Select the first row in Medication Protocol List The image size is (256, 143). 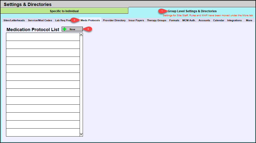click(43, 37)
